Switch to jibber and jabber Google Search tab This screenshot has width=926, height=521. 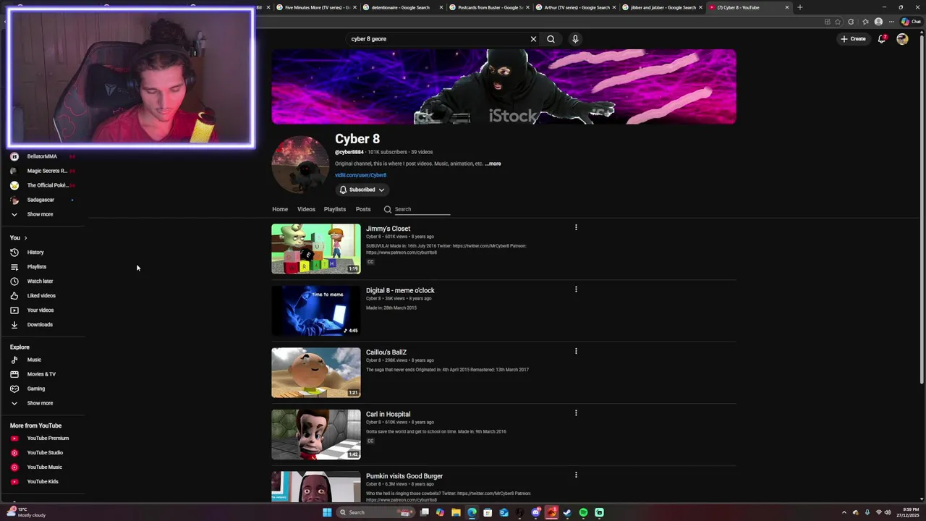[x=662, y=7]
